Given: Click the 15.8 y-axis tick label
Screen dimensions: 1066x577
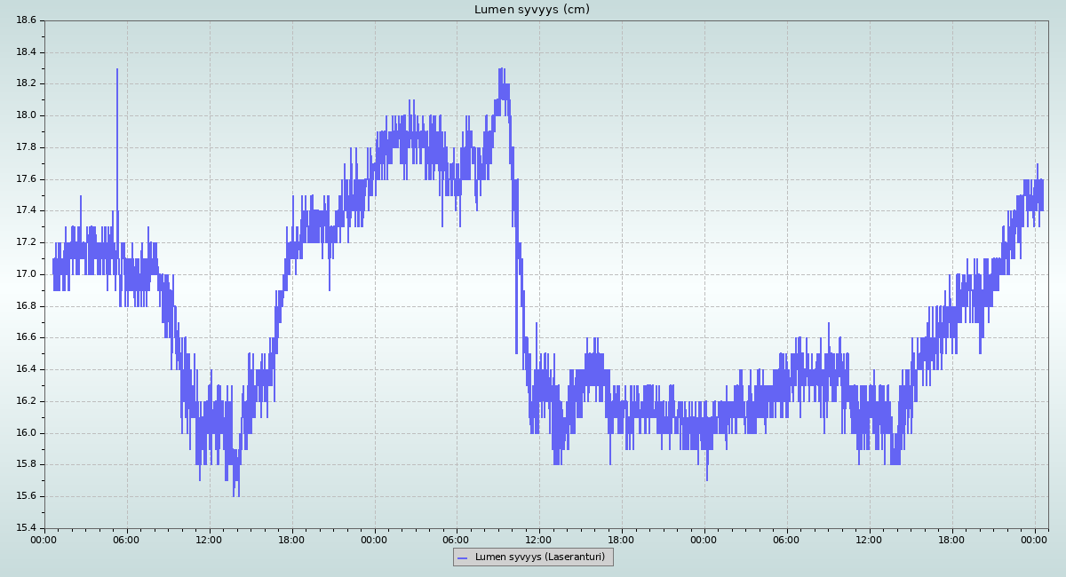Looking at the screenshot, I should [27, 464].
